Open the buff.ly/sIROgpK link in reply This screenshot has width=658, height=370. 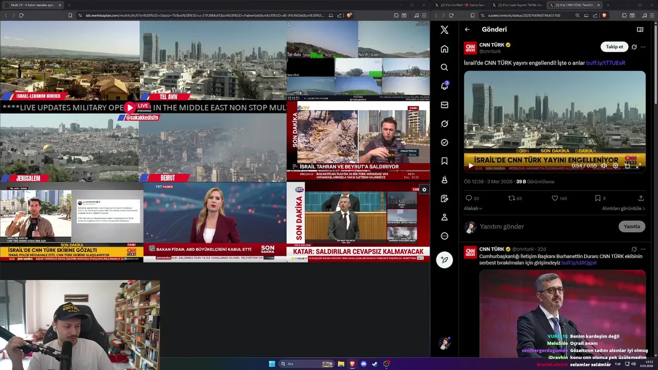[579, 263]
